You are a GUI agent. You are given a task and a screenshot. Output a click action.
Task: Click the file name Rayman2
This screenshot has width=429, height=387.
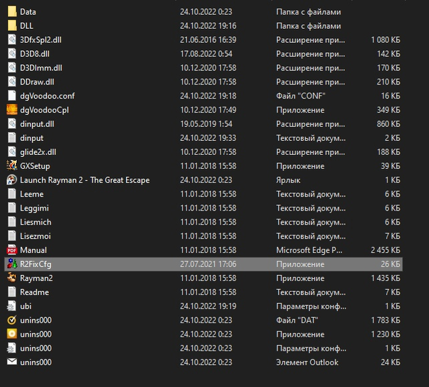36,278
